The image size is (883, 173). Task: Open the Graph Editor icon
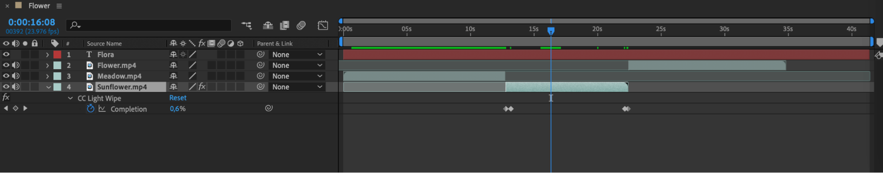click(323, 26)
